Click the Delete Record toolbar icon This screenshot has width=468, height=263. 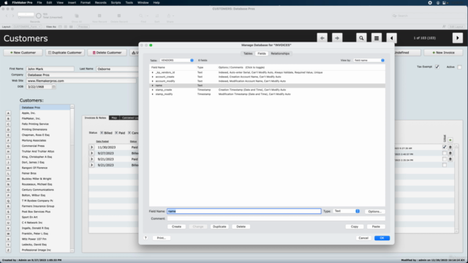pos(118,16)
